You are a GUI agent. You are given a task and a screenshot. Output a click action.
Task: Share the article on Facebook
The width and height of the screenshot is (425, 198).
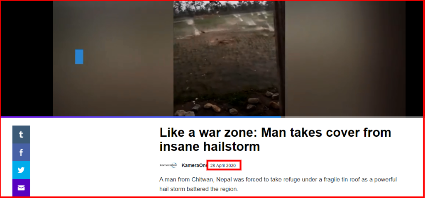[21, 152]
